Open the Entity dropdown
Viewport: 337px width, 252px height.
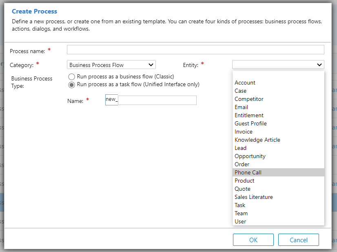point(278,65)
